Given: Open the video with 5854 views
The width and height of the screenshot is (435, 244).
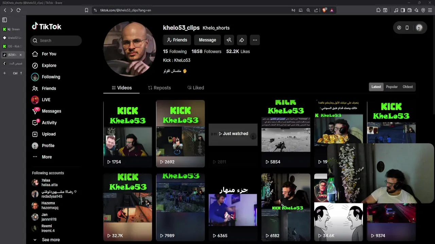Looking at the screenshot, I should click(286, 134).
